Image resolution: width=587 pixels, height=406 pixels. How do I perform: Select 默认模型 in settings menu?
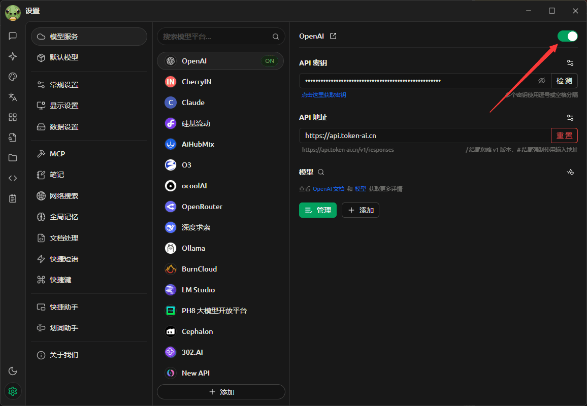point(64,57)
